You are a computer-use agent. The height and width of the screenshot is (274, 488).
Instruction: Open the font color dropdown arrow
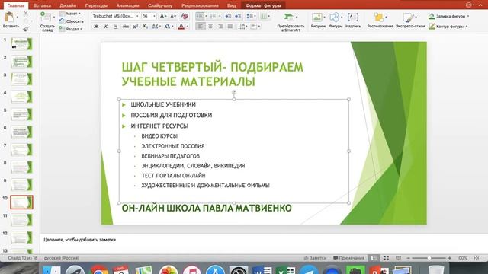(x=188, y=27)
